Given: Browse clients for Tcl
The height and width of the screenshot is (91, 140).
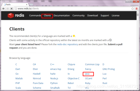Looking at the screenshot, I should tap(69, 88).
